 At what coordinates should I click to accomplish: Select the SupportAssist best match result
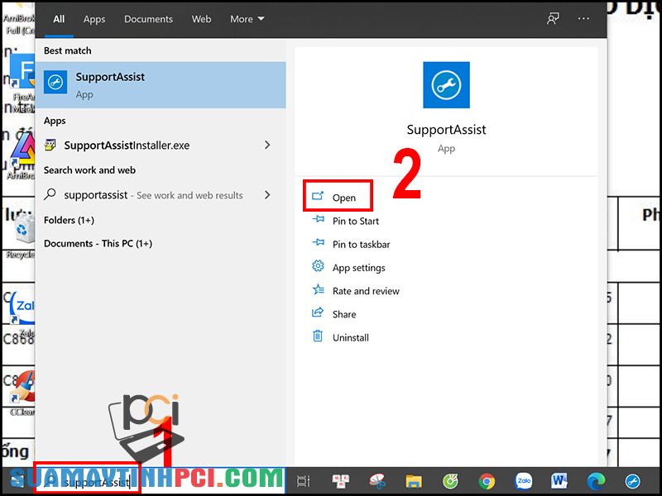161,85
